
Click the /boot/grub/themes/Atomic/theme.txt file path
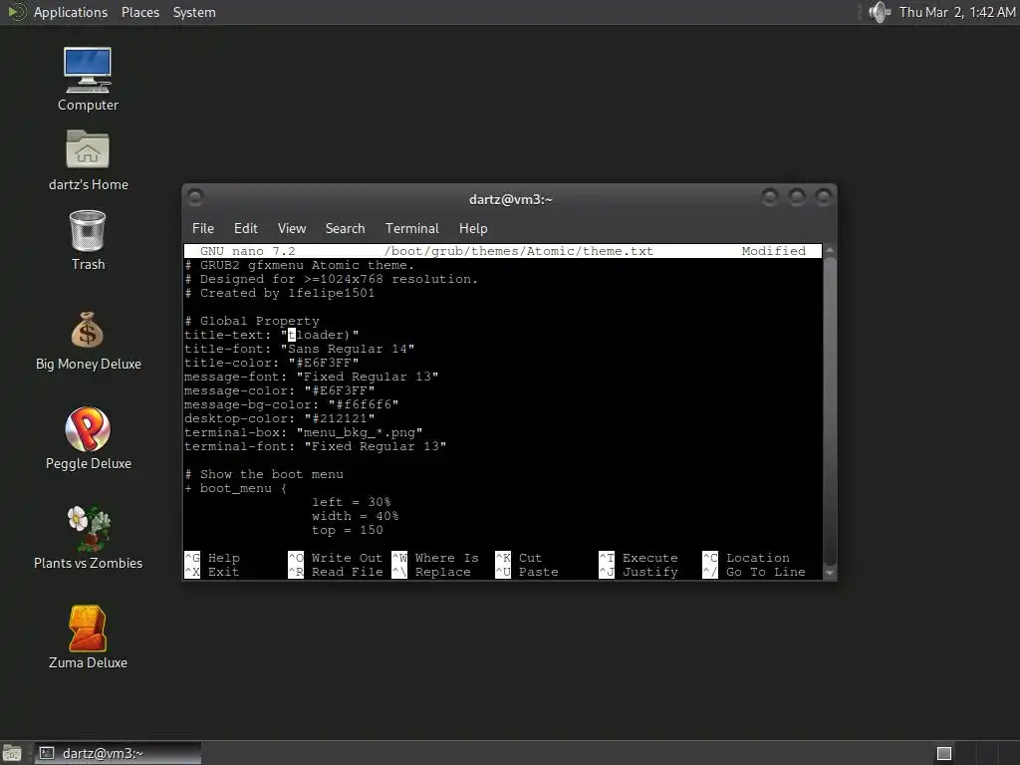[x=518, y=251]
